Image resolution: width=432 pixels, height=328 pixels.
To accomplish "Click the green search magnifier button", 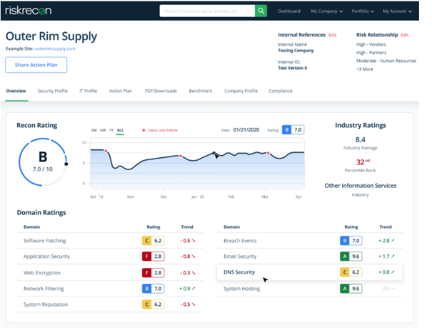I will point(261,11).
